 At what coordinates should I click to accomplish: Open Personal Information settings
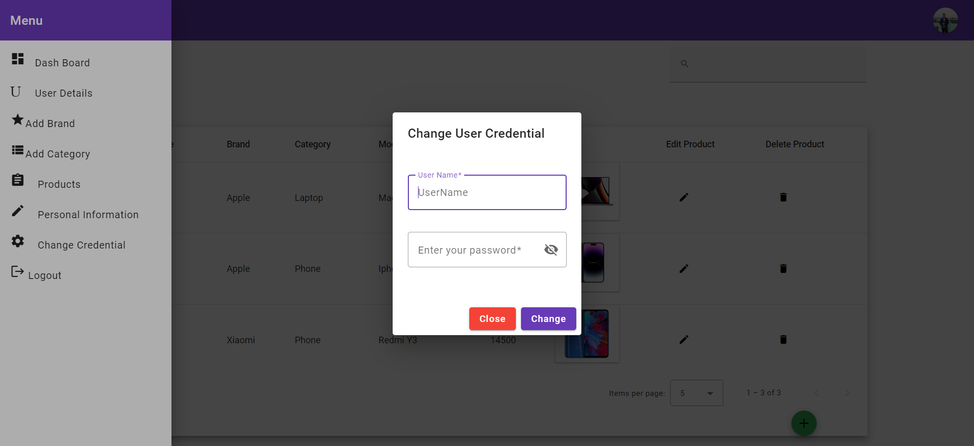coord(18,211)
